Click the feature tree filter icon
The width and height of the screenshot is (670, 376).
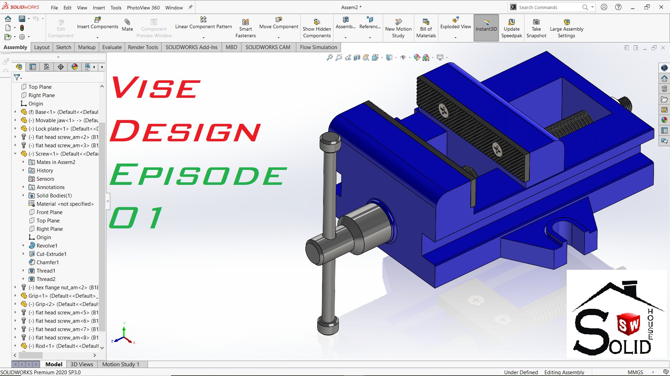[x=17, y=77]
